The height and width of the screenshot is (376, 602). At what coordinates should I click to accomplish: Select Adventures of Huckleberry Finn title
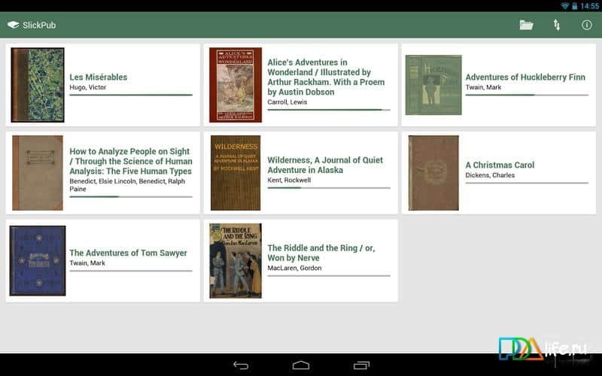[525, 77]
